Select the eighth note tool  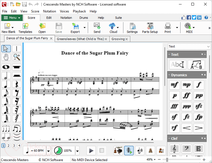[x=6, y=93]
